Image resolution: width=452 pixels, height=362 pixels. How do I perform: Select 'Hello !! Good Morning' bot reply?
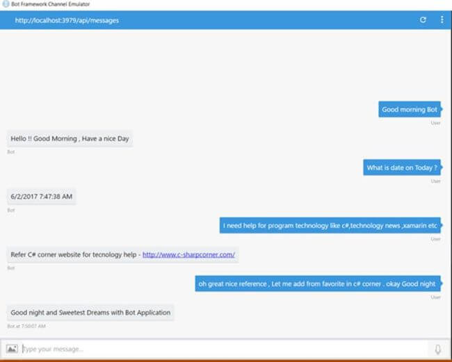pos(70,139)
